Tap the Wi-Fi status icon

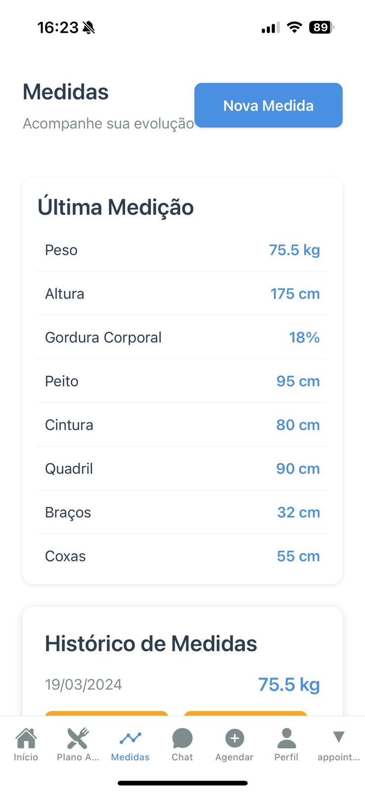coord(294,27)
